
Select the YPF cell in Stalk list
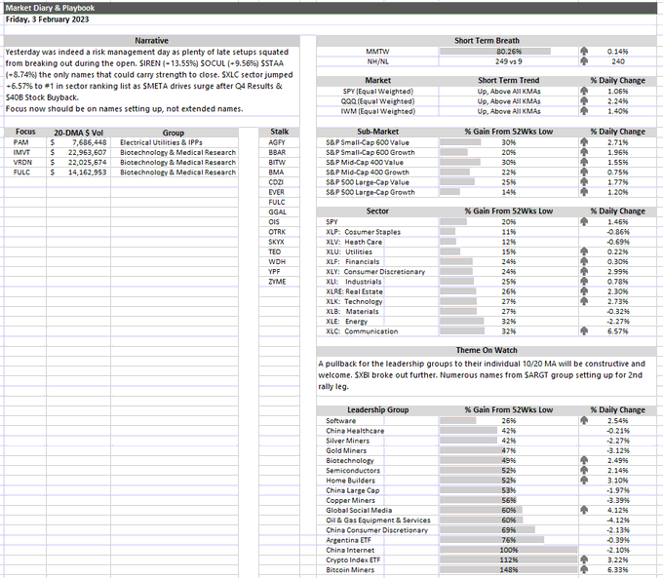tap(279, 271)
